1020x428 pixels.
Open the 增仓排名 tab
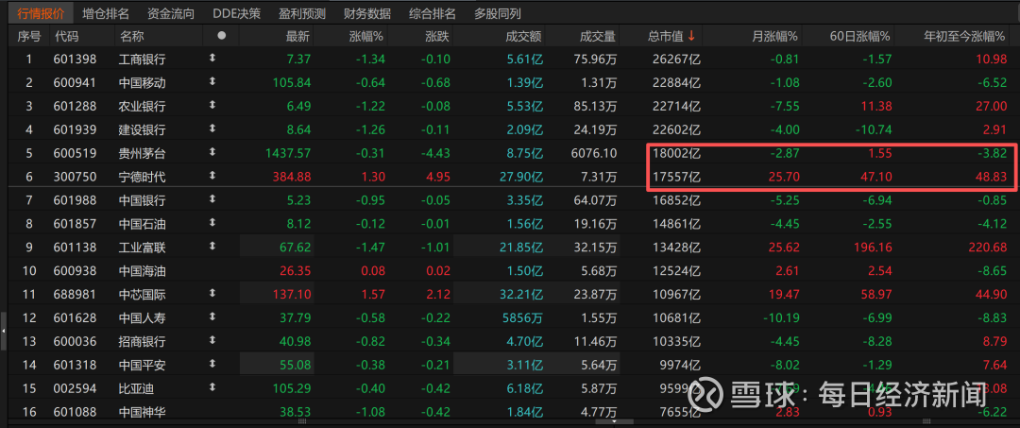pos(106,13)
